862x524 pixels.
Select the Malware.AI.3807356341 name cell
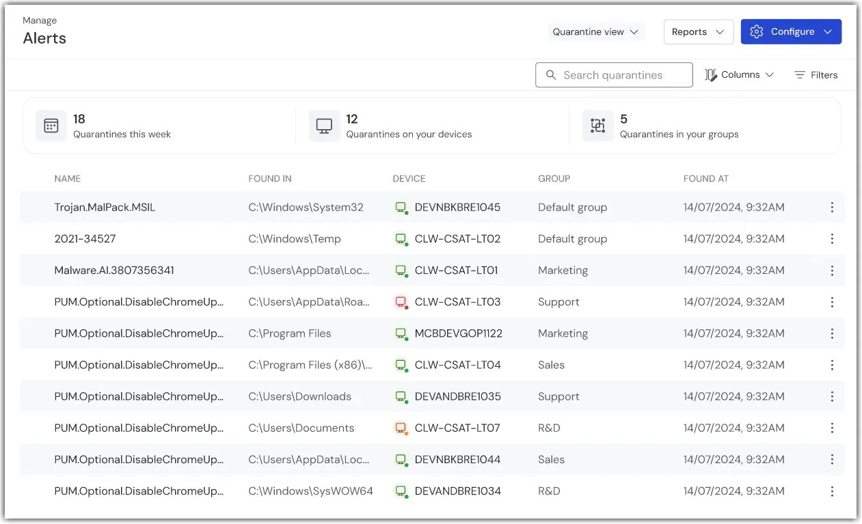pos(114,271)
